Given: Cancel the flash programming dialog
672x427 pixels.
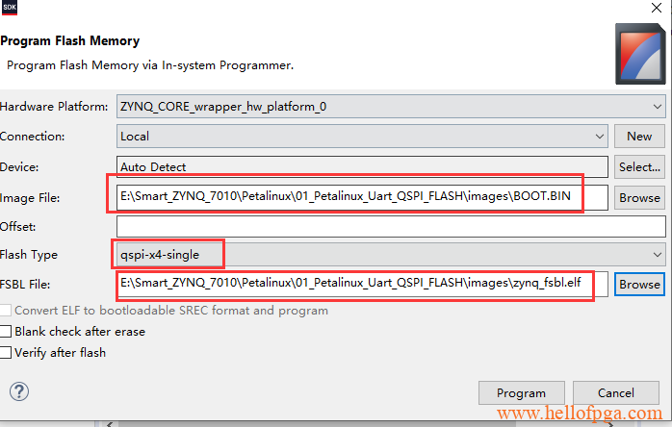Looking at the screenshot, I should point(616,392).
